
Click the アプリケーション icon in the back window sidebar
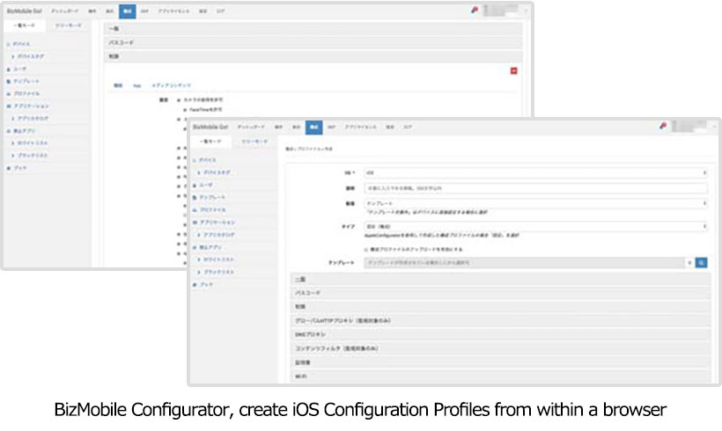point(8,106)
